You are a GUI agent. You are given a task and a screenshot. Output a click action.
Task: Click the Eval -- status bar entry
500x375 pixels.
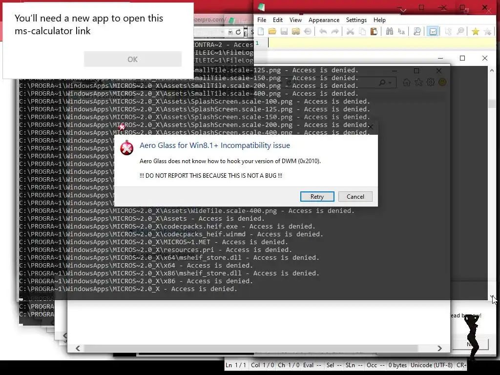(312, 365)
